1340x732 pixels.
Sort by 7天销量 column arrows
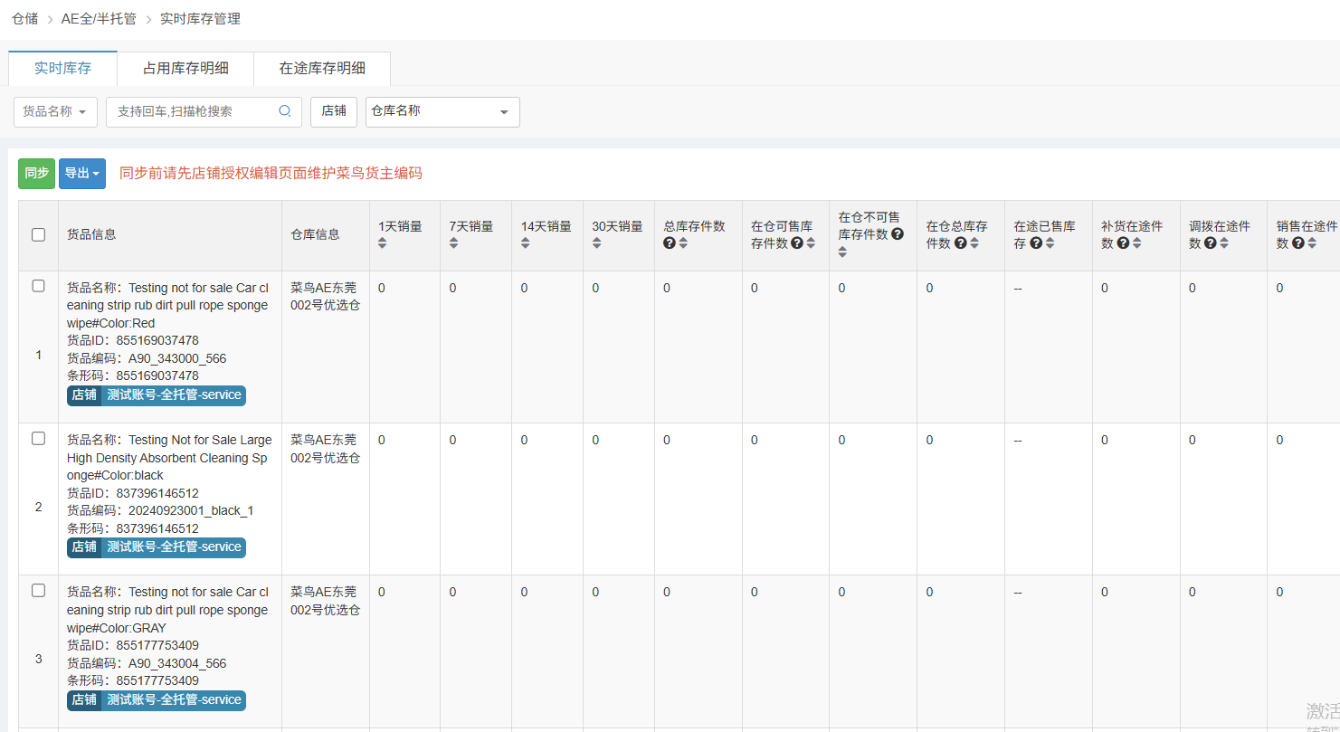(x=454, y=243)
